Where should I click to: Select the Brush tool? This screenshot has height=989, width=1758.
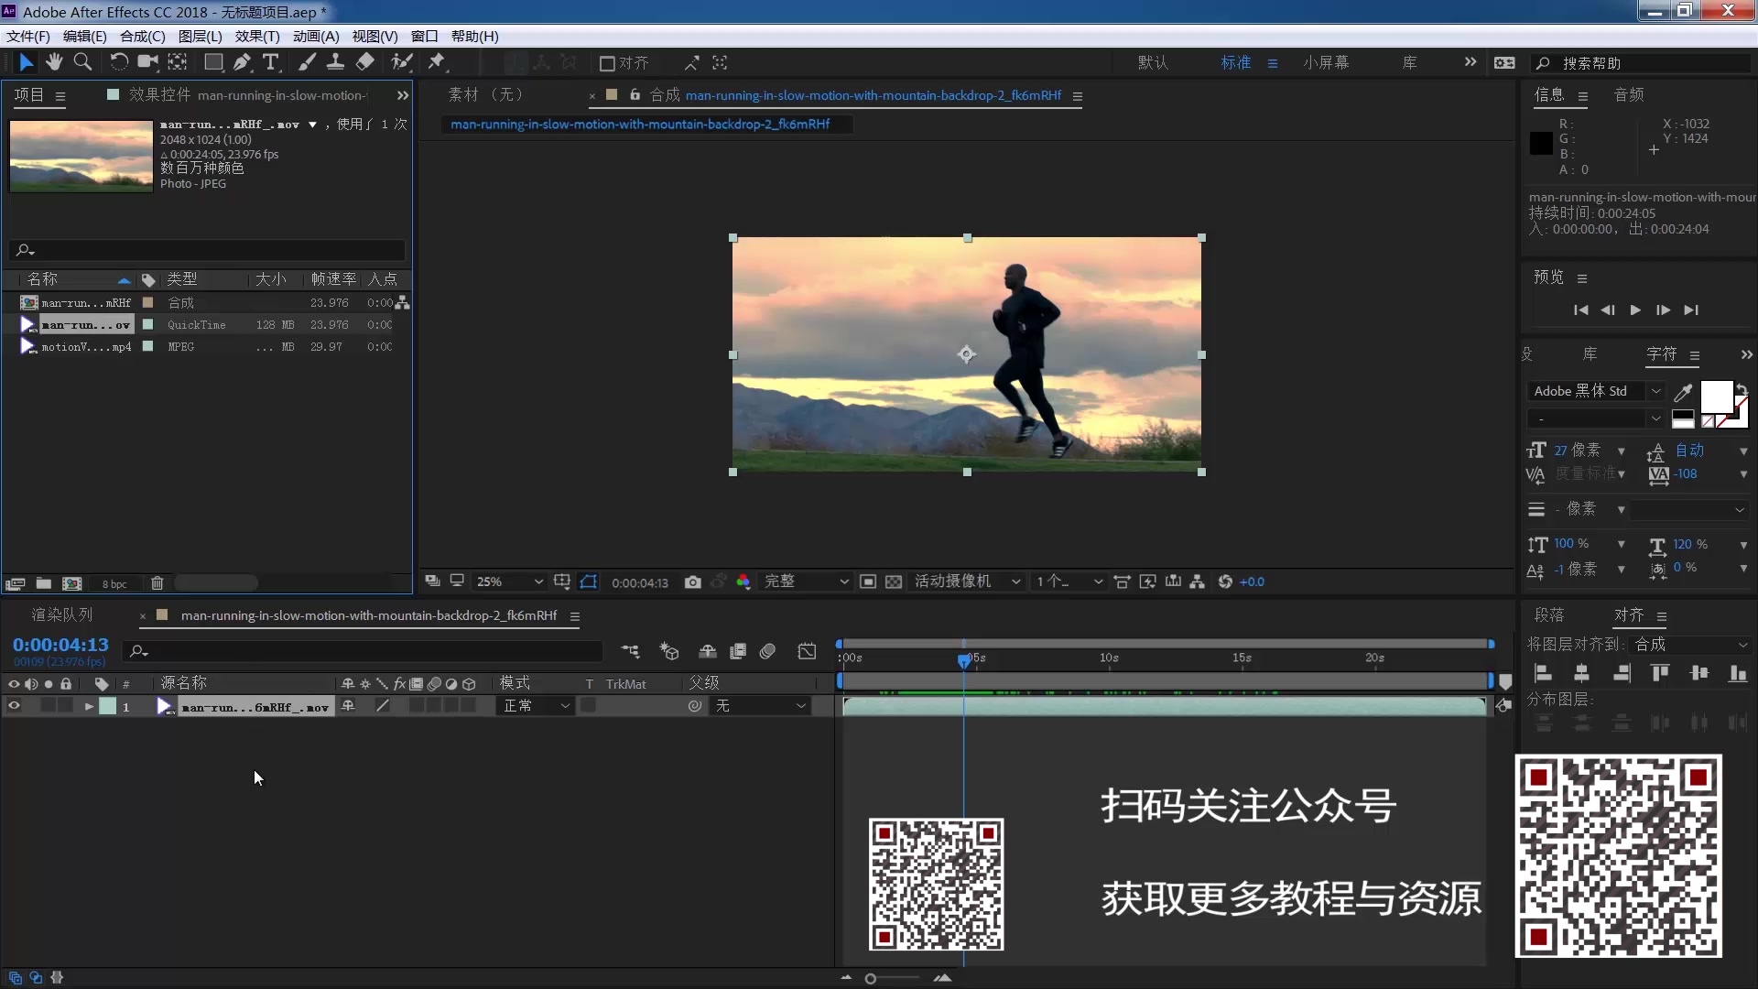(x=308, y=62)
